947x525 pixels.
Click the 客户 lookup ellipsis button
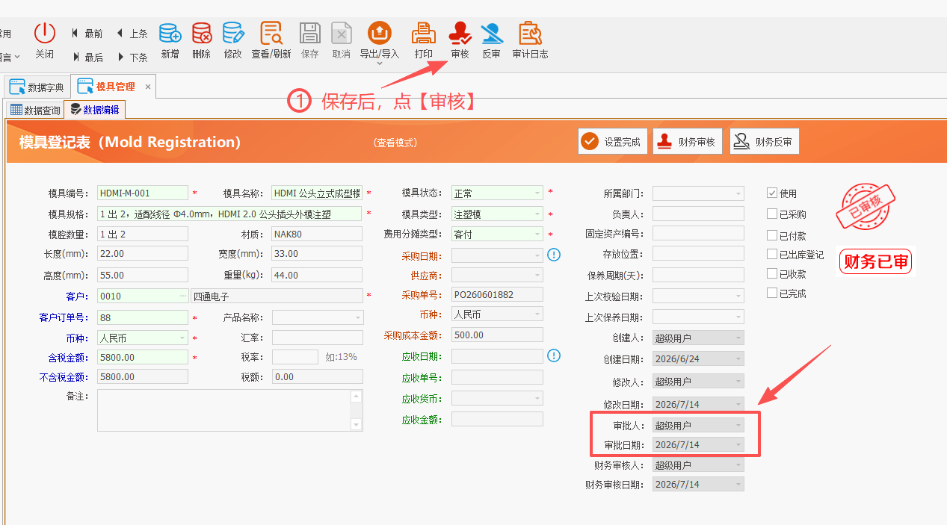(x=182, y=296)
